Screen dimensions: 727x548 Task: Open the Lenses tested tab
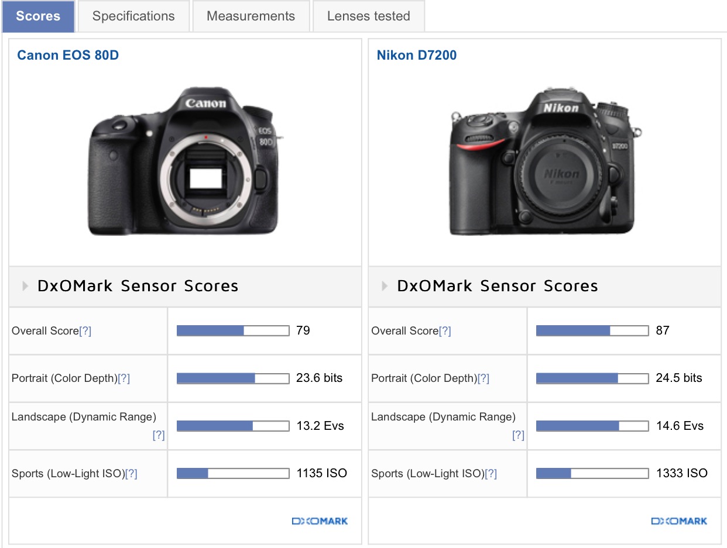click(x=369, y=16)
